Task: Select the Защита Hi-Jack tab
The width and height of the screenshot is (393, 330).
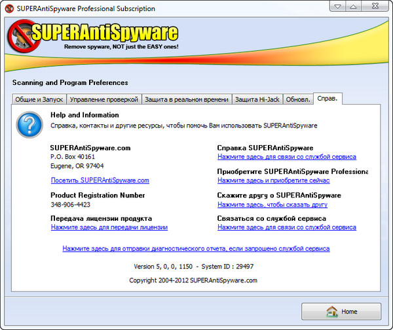Action: tap(257, 99)
